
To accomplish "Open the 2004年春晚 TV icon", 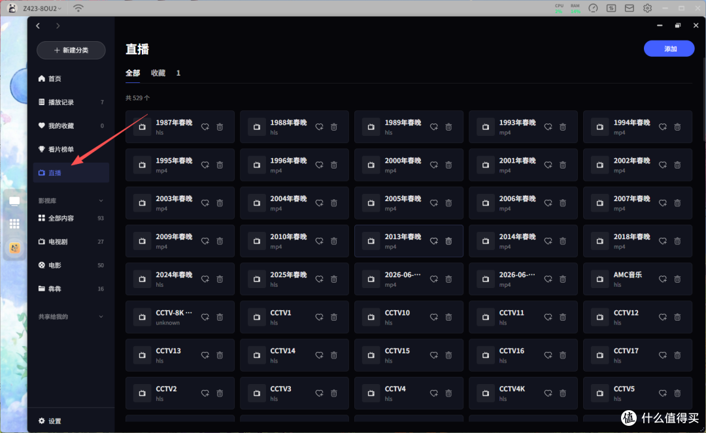I will tap(257, 203).
